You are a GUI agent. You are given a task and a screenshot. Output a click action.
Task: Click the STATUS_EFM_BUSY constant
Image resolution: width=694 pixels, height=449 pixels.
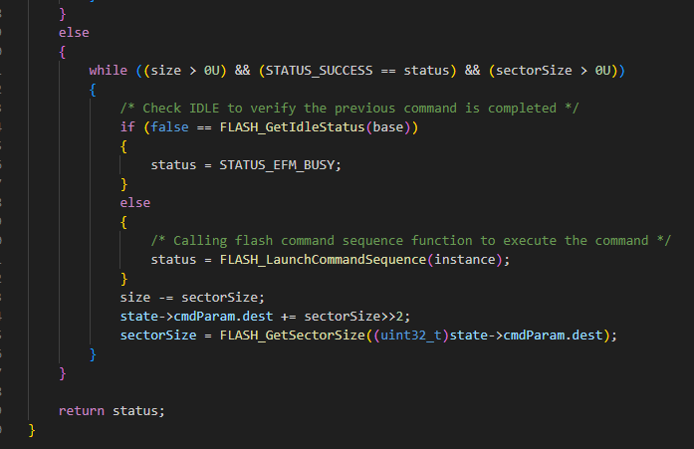[x=280, y=165]
